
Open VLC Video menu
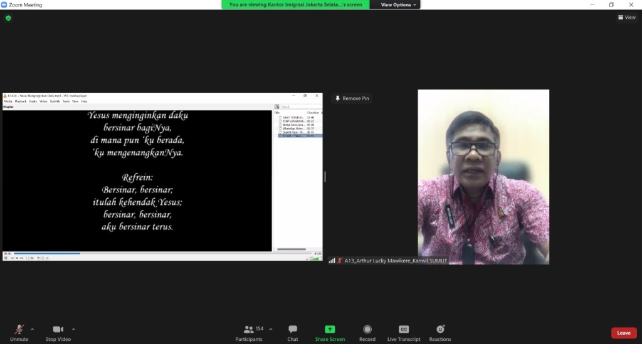click(x=43, y=102)
